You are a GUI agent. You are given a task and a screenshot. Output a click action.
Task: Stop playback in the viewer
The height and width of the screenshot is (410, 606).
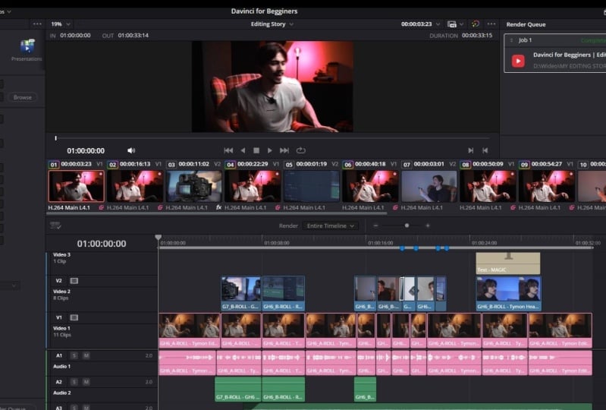(256, 150)
